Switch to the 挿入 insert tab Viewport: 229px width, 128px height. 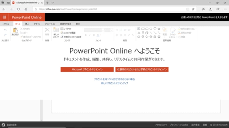point(27,24)
